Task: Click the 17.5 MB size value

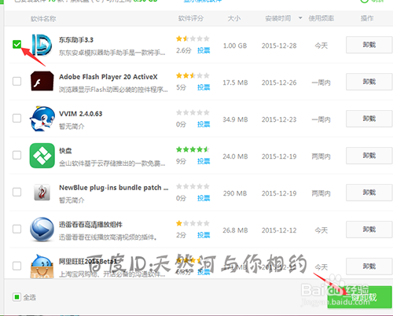Action: pos(235,83)
